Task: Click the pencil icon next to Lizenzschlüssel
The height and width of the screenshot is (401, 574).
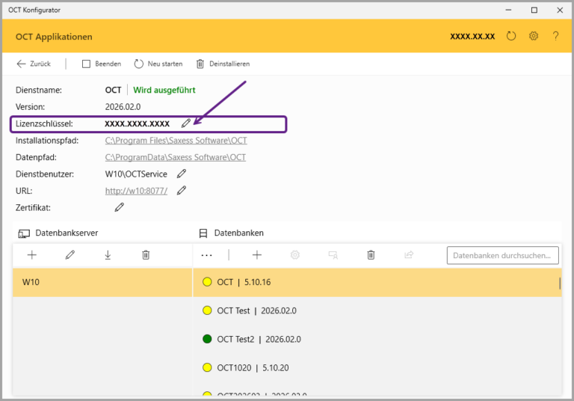Action: 185,123
